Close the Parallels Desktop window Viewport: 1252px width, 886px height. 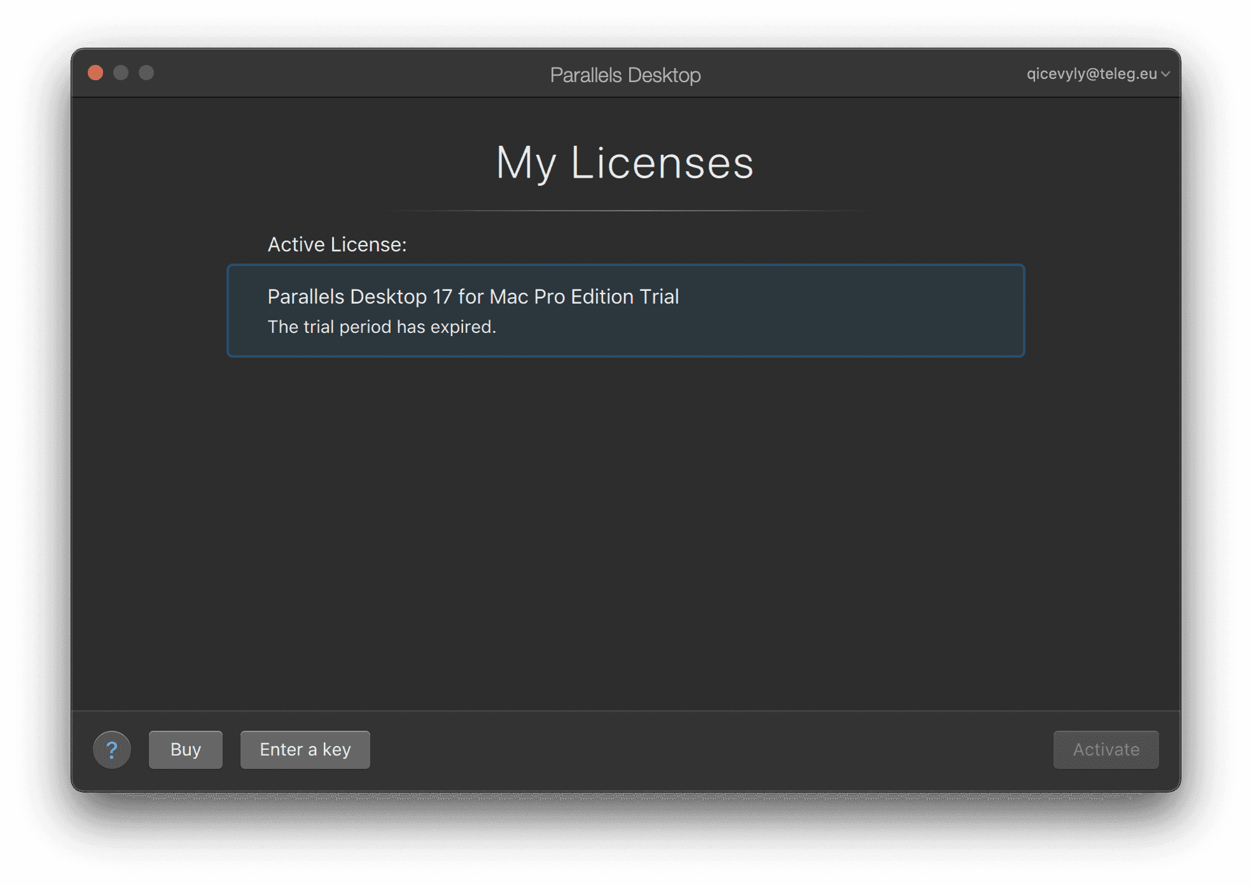pyautogui.click(x=95, y=73)
